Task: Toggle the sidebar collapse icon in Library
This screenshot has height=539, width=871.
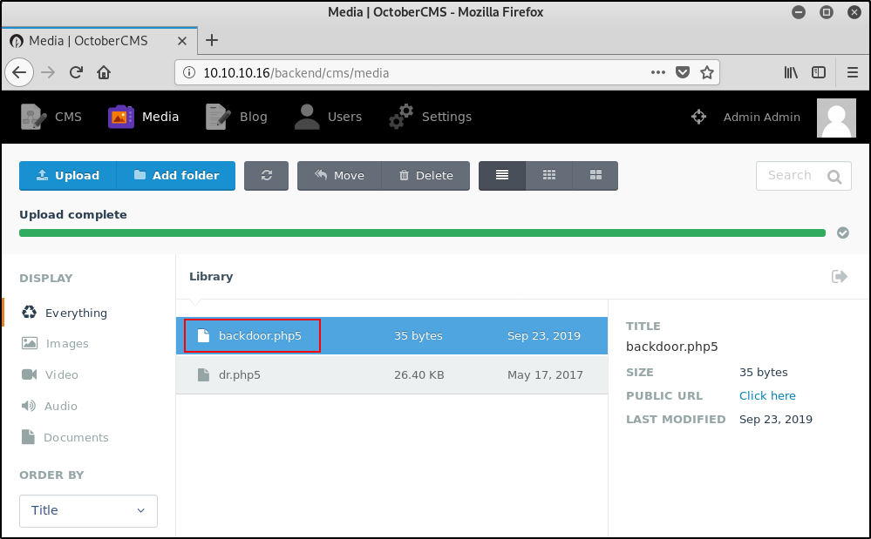Action: [x=840, y=277]
